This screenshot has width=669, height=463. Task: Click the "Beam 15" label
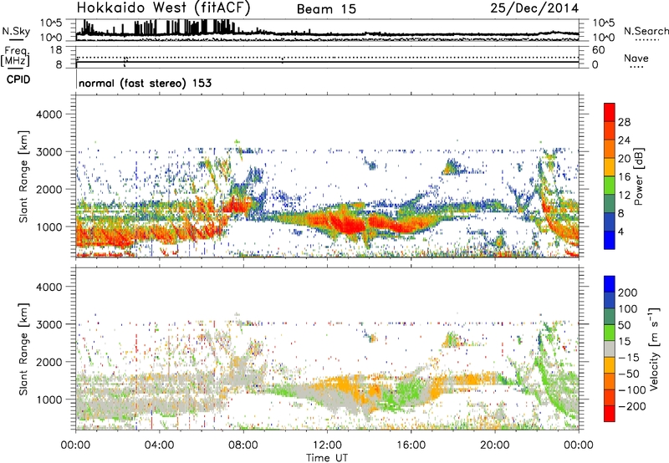pos(326,9)
